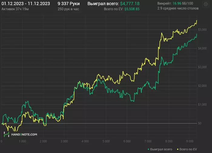Click the 5 000 x-axis label

point(106,141)
